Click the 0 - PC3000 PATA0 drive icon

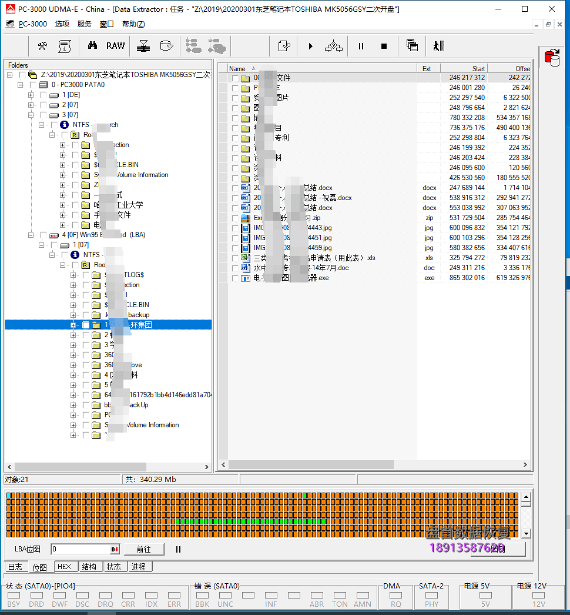(x=43, y=85)
